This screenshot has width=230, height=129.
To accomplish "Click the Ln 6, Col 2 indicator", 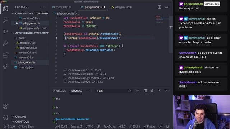I will pyautogui.click(x=61, y=126).
